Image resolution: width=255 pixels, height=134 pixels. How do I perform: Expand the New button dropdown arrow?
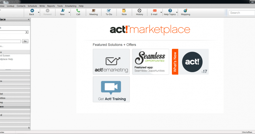(x=69, y=12)
